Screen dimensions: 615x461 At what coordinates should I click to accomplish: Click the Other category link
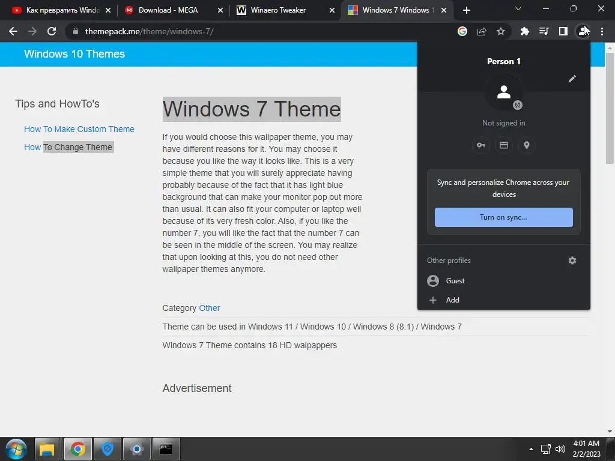pyautogui.click(x=210, y=308)
